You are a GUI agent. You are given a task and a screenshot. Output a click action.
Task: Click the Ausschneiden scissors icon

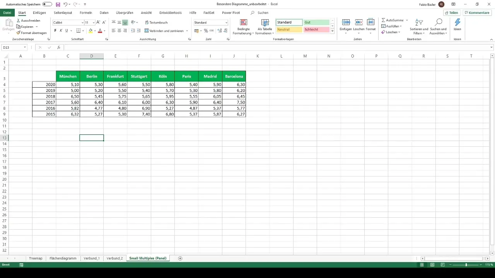tap(19, 20)
